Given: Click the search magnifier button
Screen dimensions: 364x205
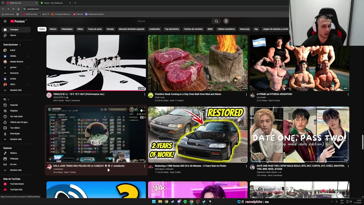Looking at the screenshot, I should 216,21.
